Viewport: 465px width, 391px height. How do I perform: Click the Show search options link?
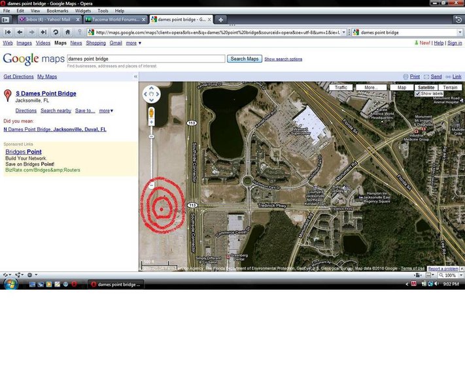click(283, 59)
